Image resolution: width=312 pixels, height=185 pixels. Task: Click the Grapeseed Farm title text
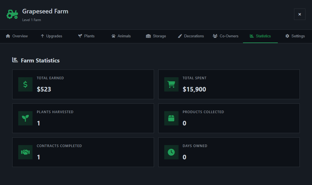click(x=45, y=11)
